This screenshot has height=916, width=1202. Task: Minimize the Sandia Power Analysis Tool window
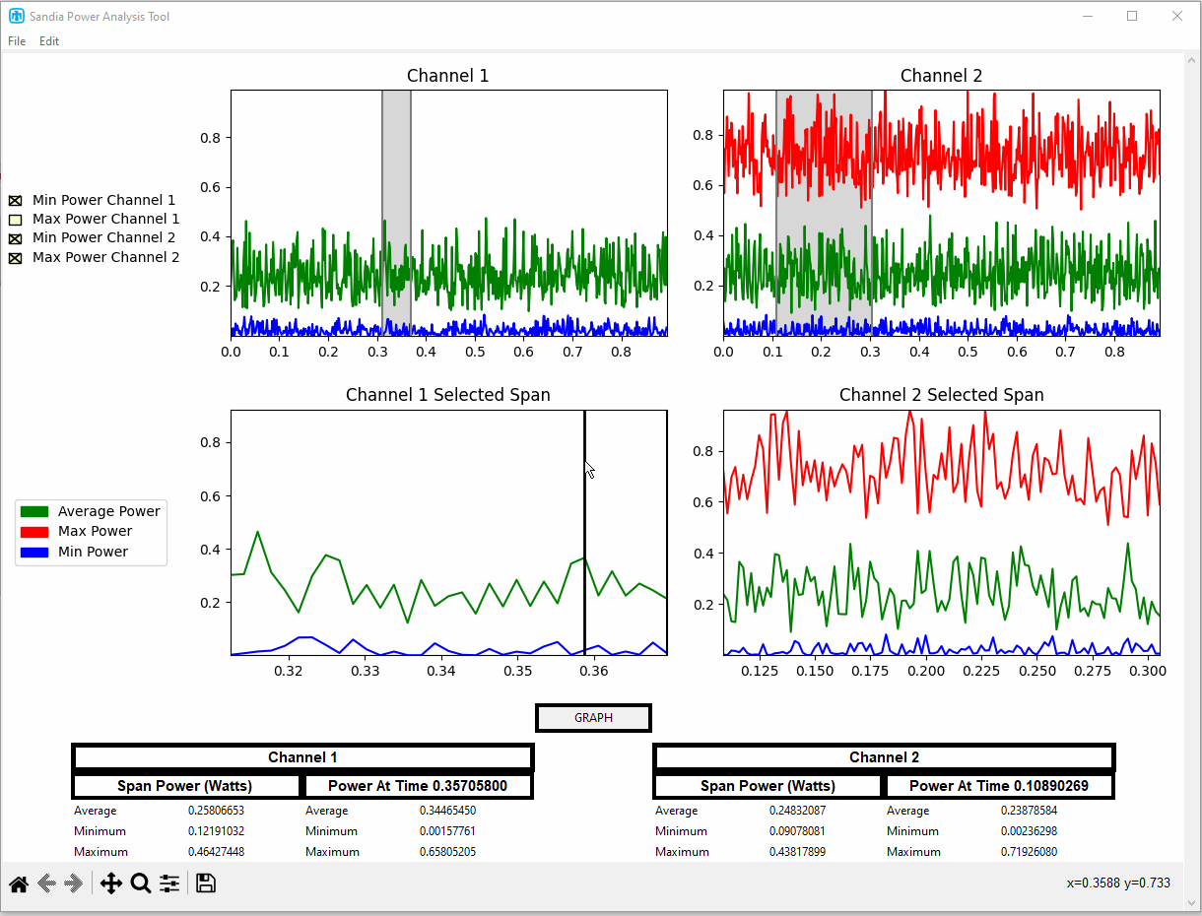1088,16
